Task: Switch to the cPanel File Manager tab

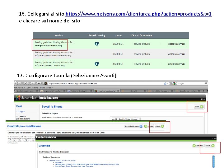Action: (161, 91)
